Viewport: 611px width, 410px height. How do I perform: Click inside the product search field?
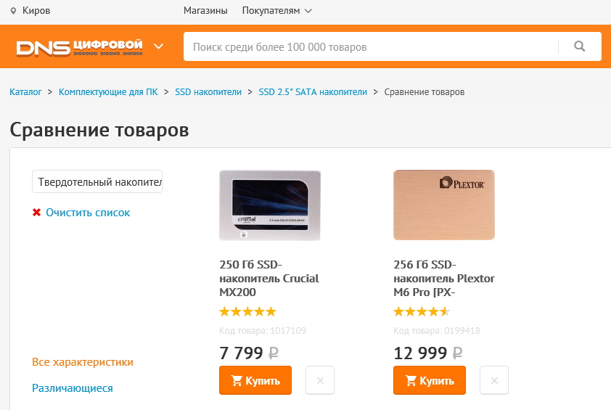pos(370,47)
